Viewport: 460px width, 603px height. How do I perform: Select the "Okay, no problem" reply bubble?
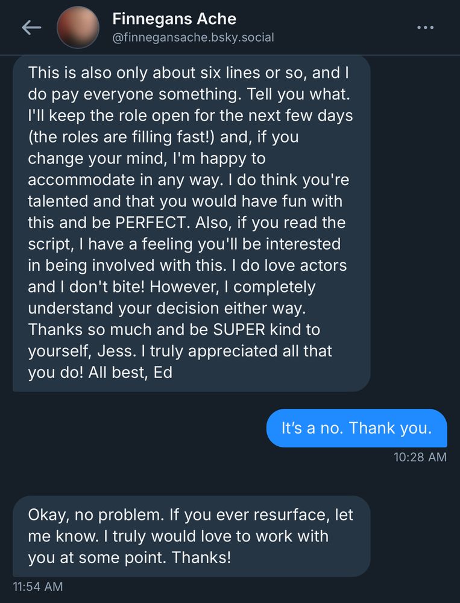pyautogui.click(x=191, y=537)
